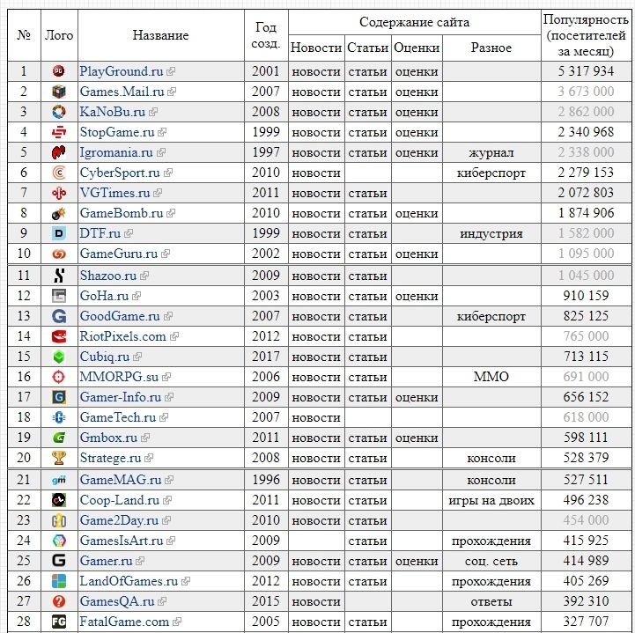Click the Game2Day.ru logo

pos(59,520)
